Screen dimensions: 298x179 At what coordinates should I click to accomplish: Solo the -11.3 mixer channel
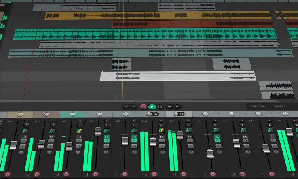(x=161, y=125)
